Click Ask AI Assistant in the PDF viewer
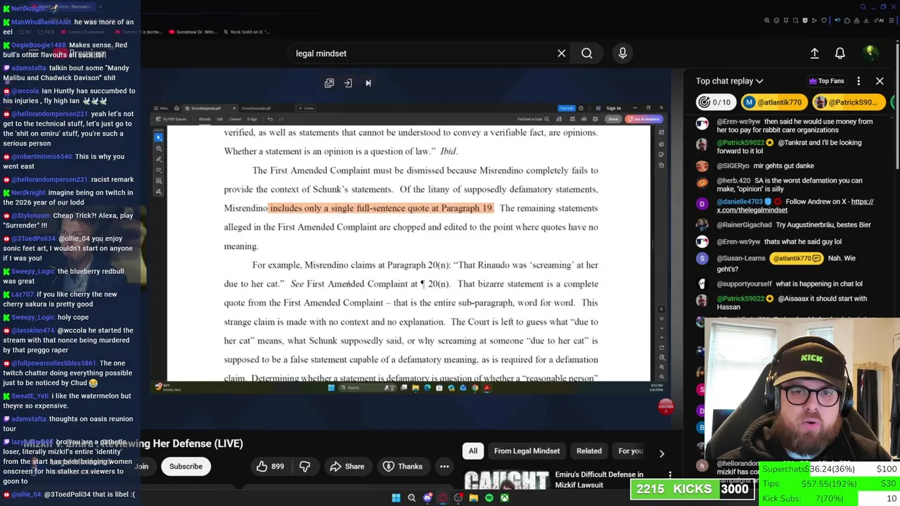Screen dimensions: 900x506 (643, 119)
